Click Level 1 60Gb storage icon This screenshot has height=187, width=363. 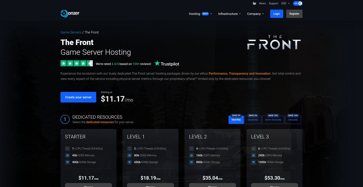pyautogui.click(x=129, y=162)
